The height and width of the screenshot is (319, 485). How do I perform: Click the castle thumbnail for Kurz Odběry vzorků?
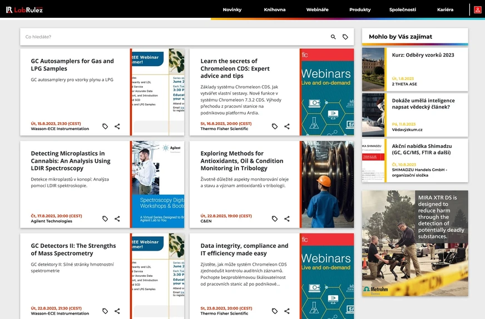point(373,69)
